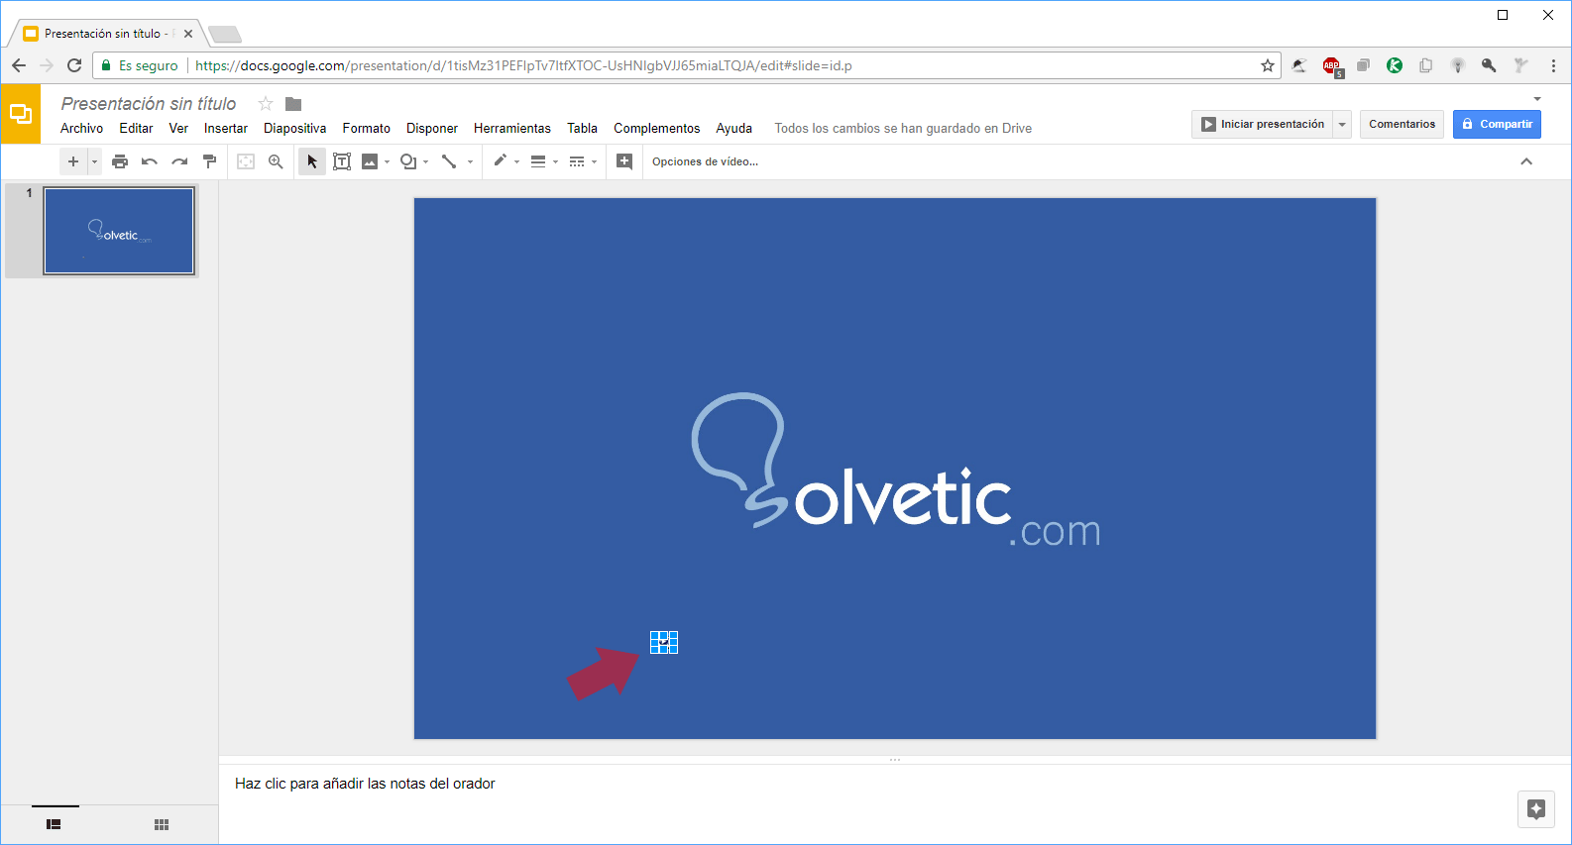Open the new slide layout dropdown arrow
This screenshot has width=1572, height=845.
click(95, 161)
